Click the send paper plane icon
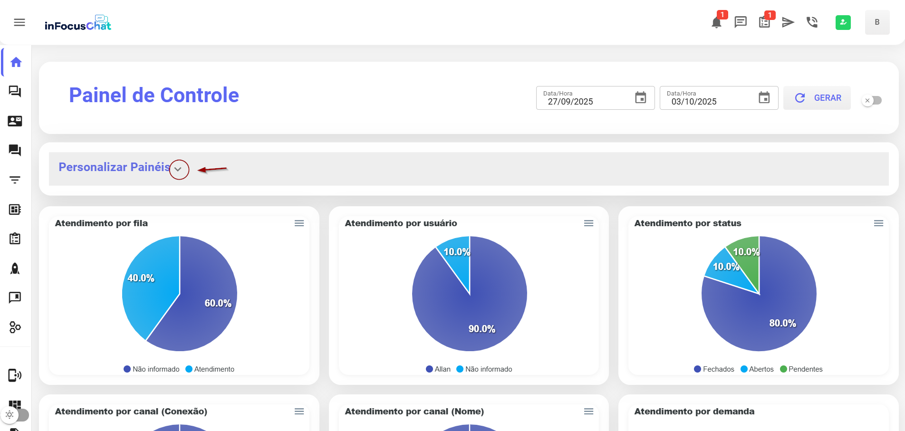905x431 pixels. coord(788,22)
